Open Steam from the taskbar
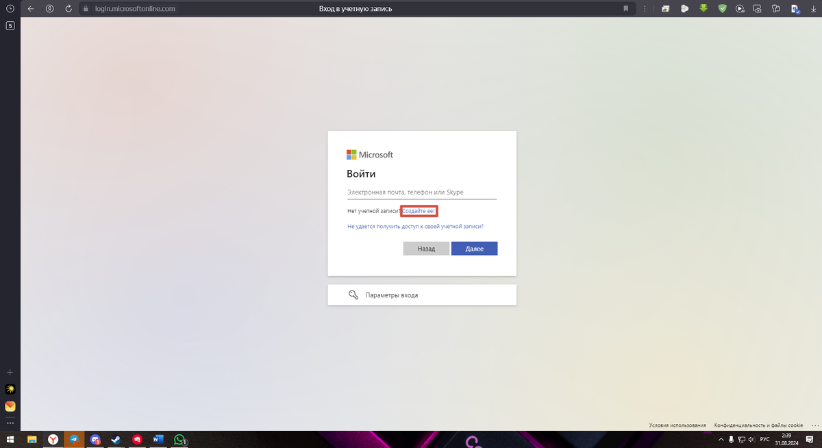 click(116, 439)
